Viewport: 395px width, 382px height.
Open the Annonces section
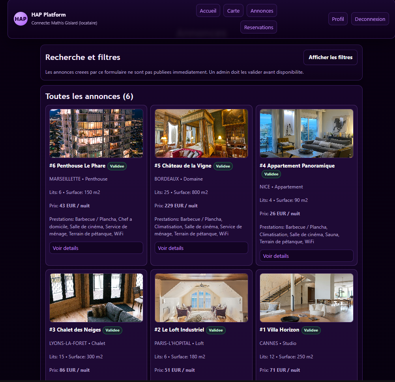tap(262, 11)
